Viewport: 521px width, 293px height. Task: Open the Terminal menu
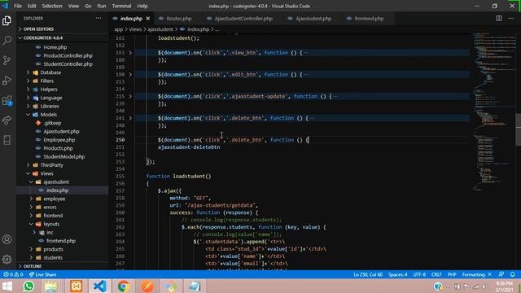[x=121, y=6]
